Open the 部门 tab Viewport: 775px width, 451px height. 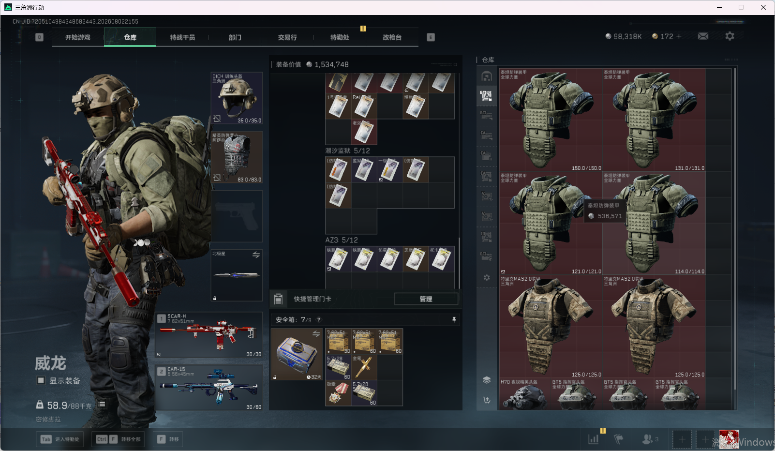(x=235, y=37)
